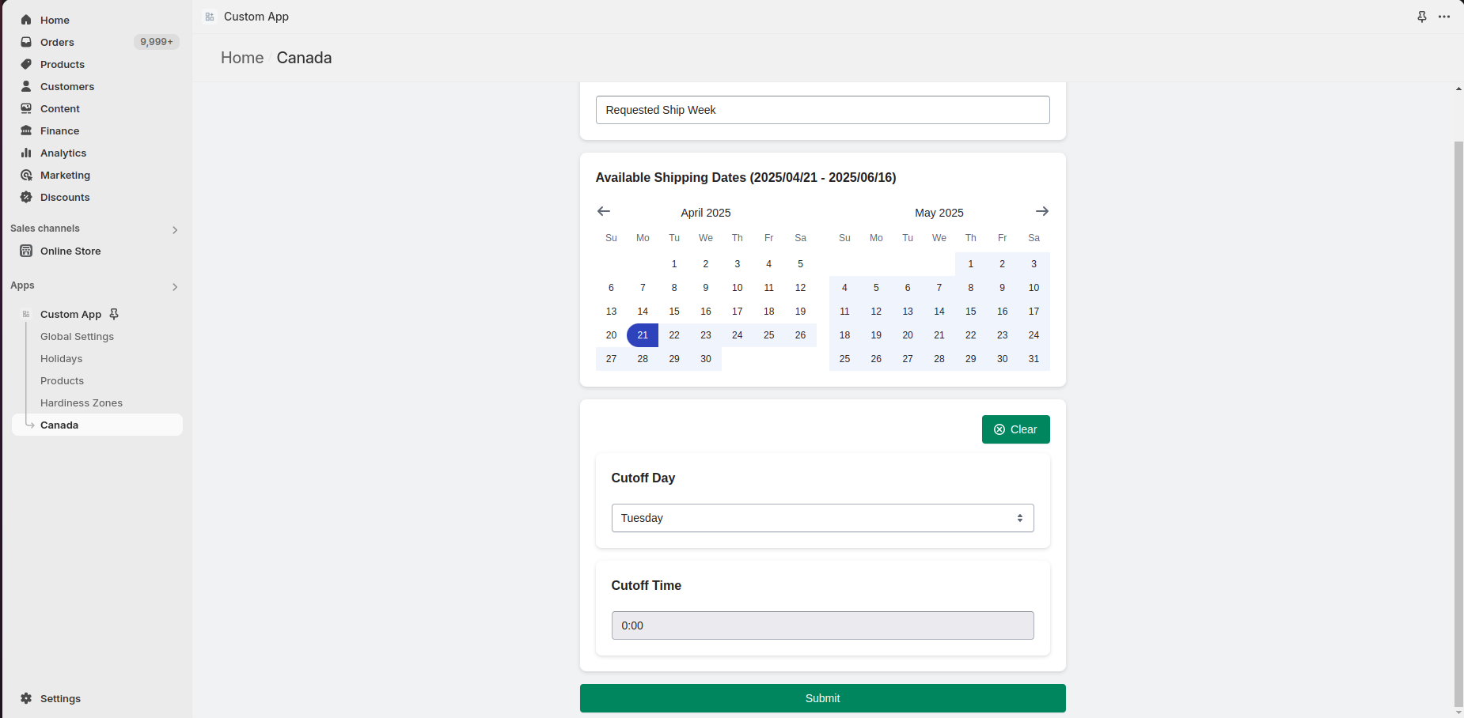Click the Requested Ship Week input field
Viewport: 1464px width, 718px height.
[822, 110]
